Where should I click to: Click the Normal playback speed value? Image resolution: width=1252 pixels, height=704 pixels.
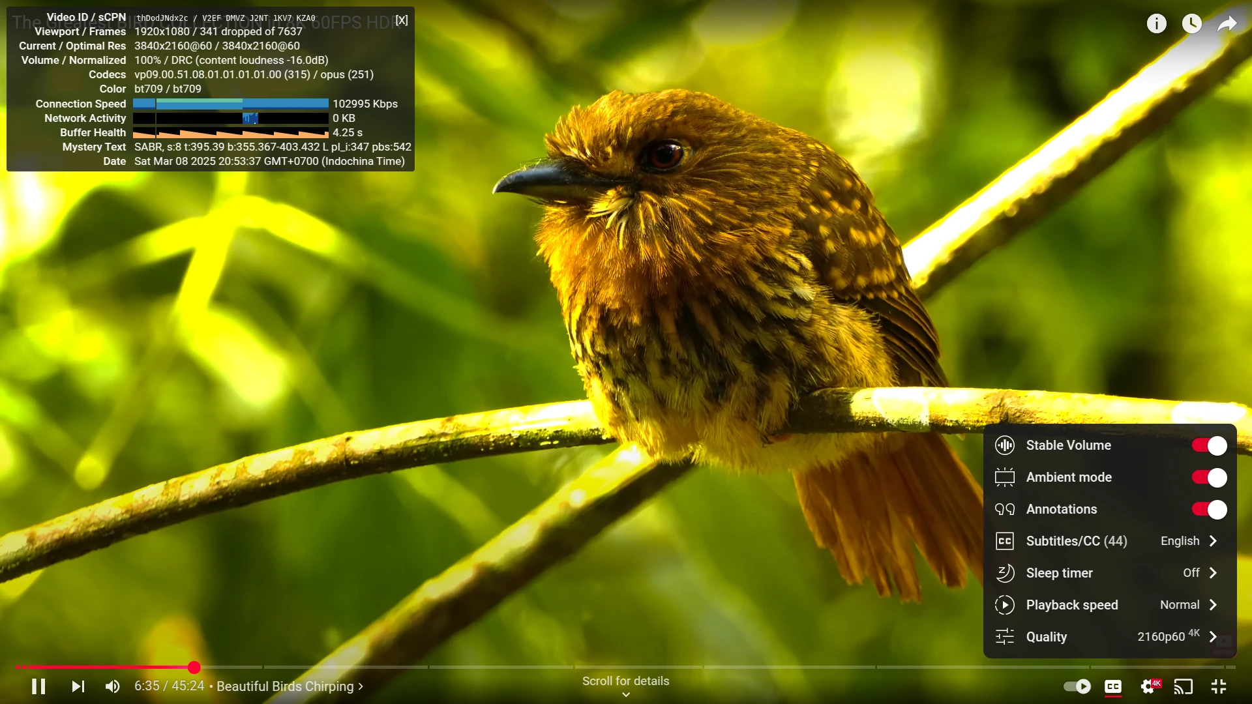(1180, 605)
